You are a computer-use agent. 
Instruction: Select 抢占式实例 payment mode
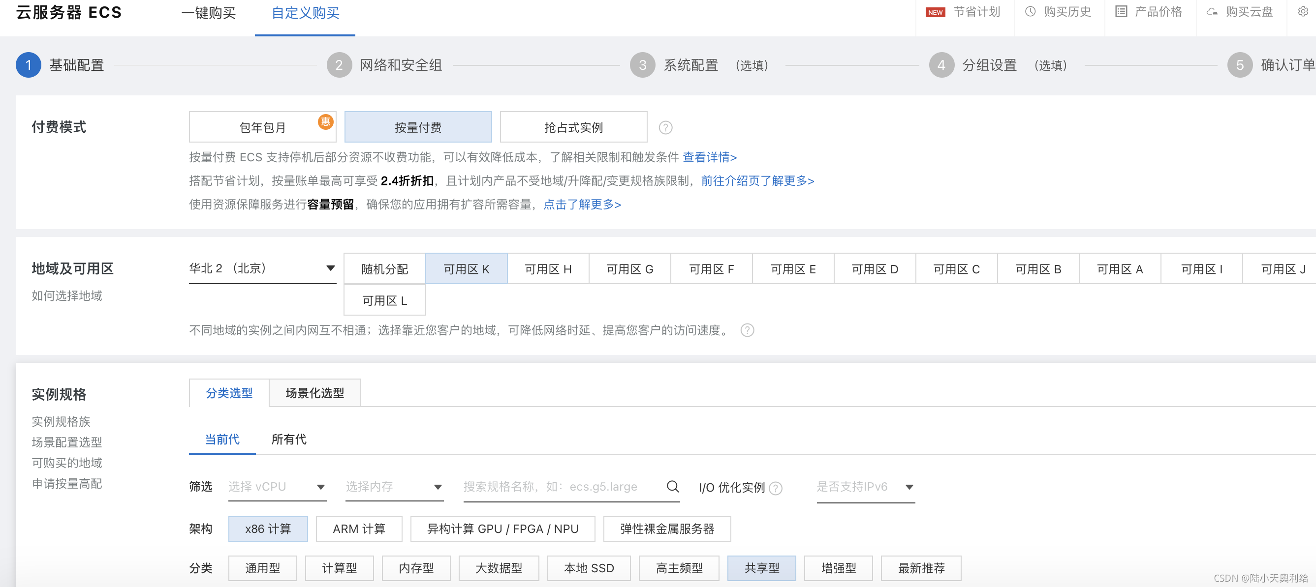pyautogui.click(x=573, y=127)
